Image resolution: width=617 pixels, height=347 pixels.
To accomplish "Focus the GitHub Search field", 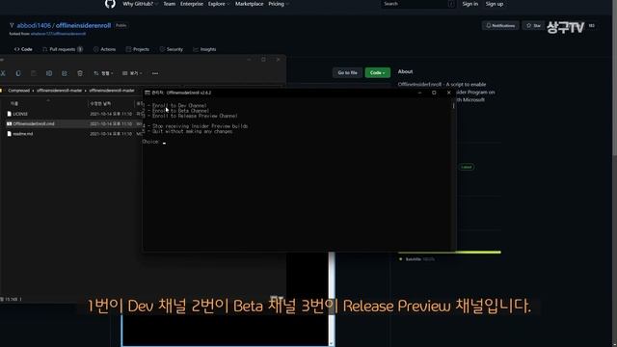I will (418, 4).
